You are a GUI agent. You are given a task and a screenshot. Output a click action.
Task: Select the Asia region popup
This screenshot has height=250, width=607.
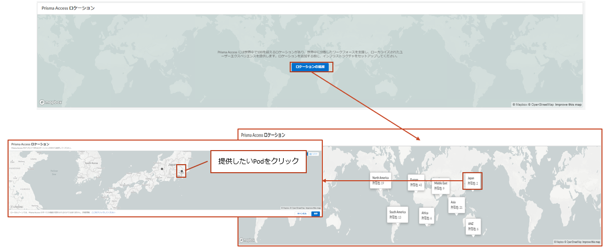456,205
